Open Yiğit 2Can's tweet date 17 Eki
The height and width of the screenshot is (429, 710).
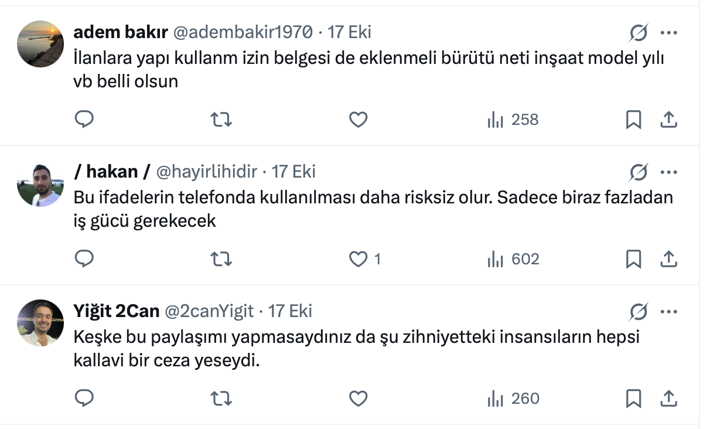coord(290,311)
